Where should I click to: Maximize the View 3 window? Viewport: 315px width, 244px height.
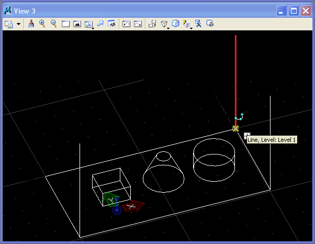294,10
